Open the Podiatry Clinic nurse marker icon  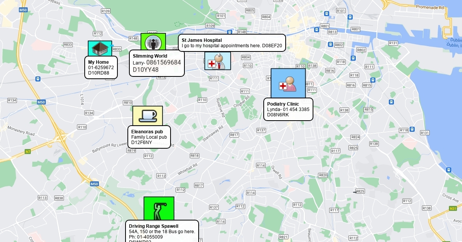[x=288, y=83]
